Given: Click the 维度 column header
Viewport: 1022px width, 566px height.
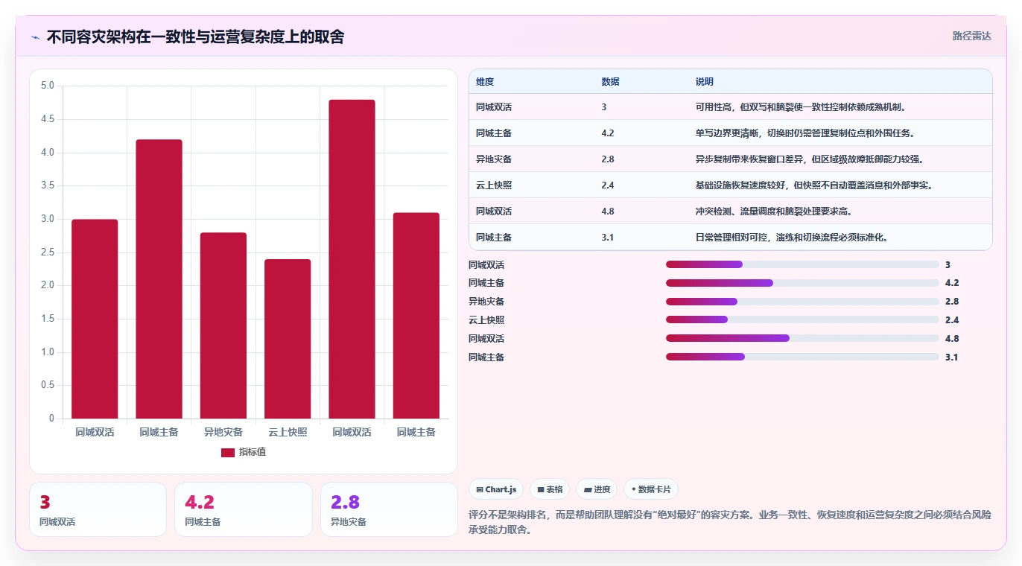Looking at the screenshot, I should [485, 81].
